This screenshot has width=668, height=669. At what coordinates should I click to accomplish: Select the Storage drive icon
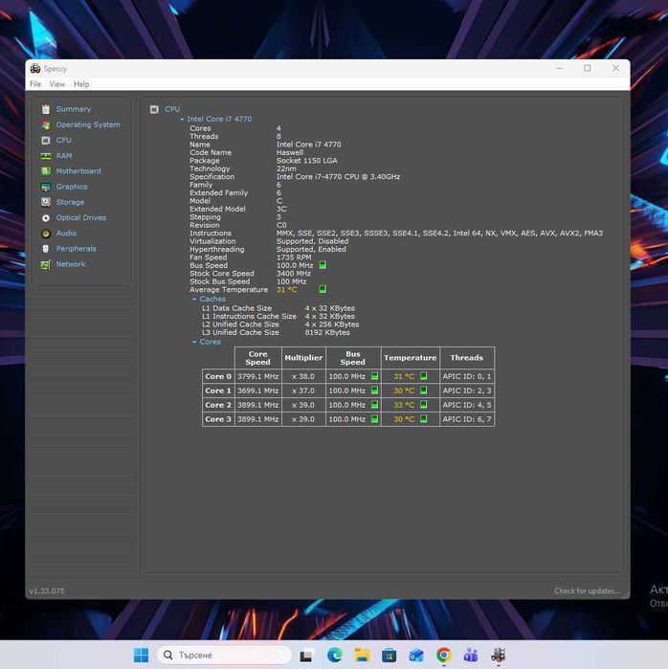[x=46, y=202]
